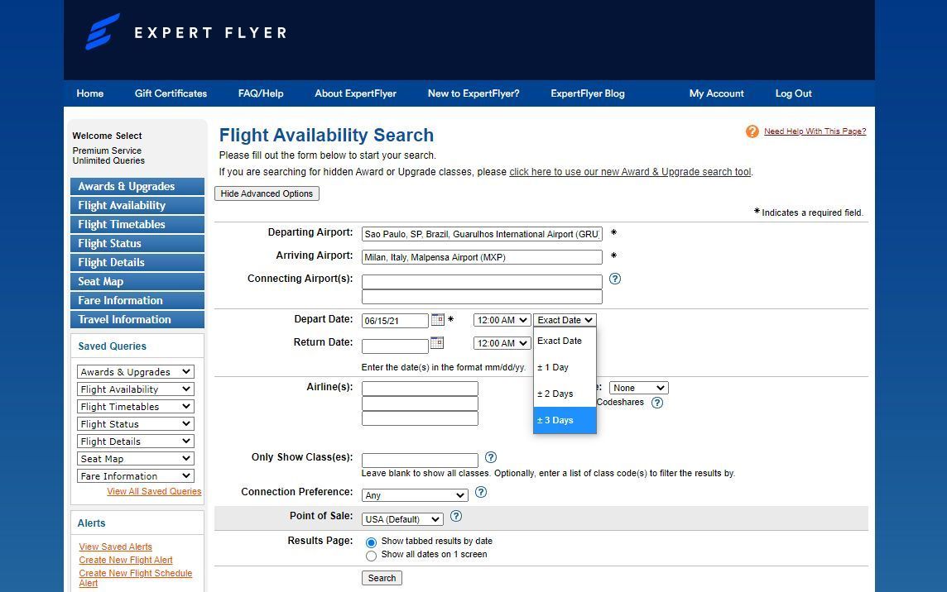947x592 pixels.
Task: Open the None dropdown above Codeshares
Action: click(x=638, y=388)
